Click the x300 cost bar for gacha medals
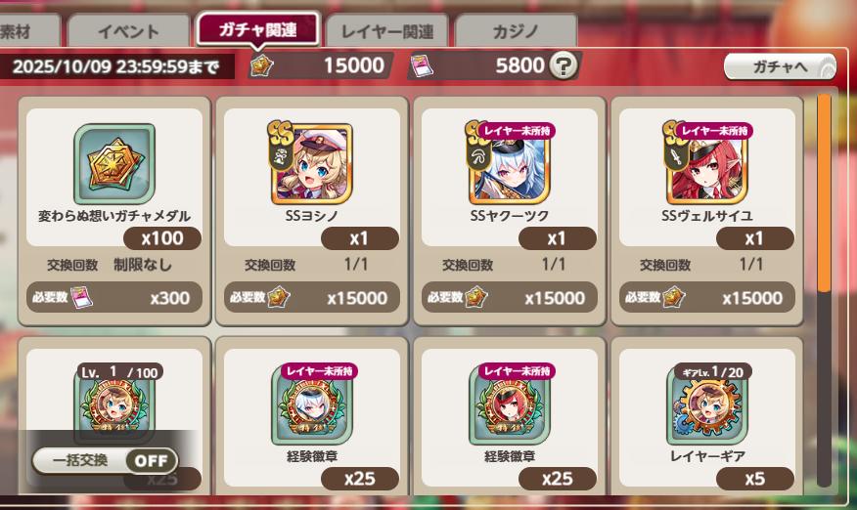Viewport: 857px width, 510px height. (x=114, y=297)
